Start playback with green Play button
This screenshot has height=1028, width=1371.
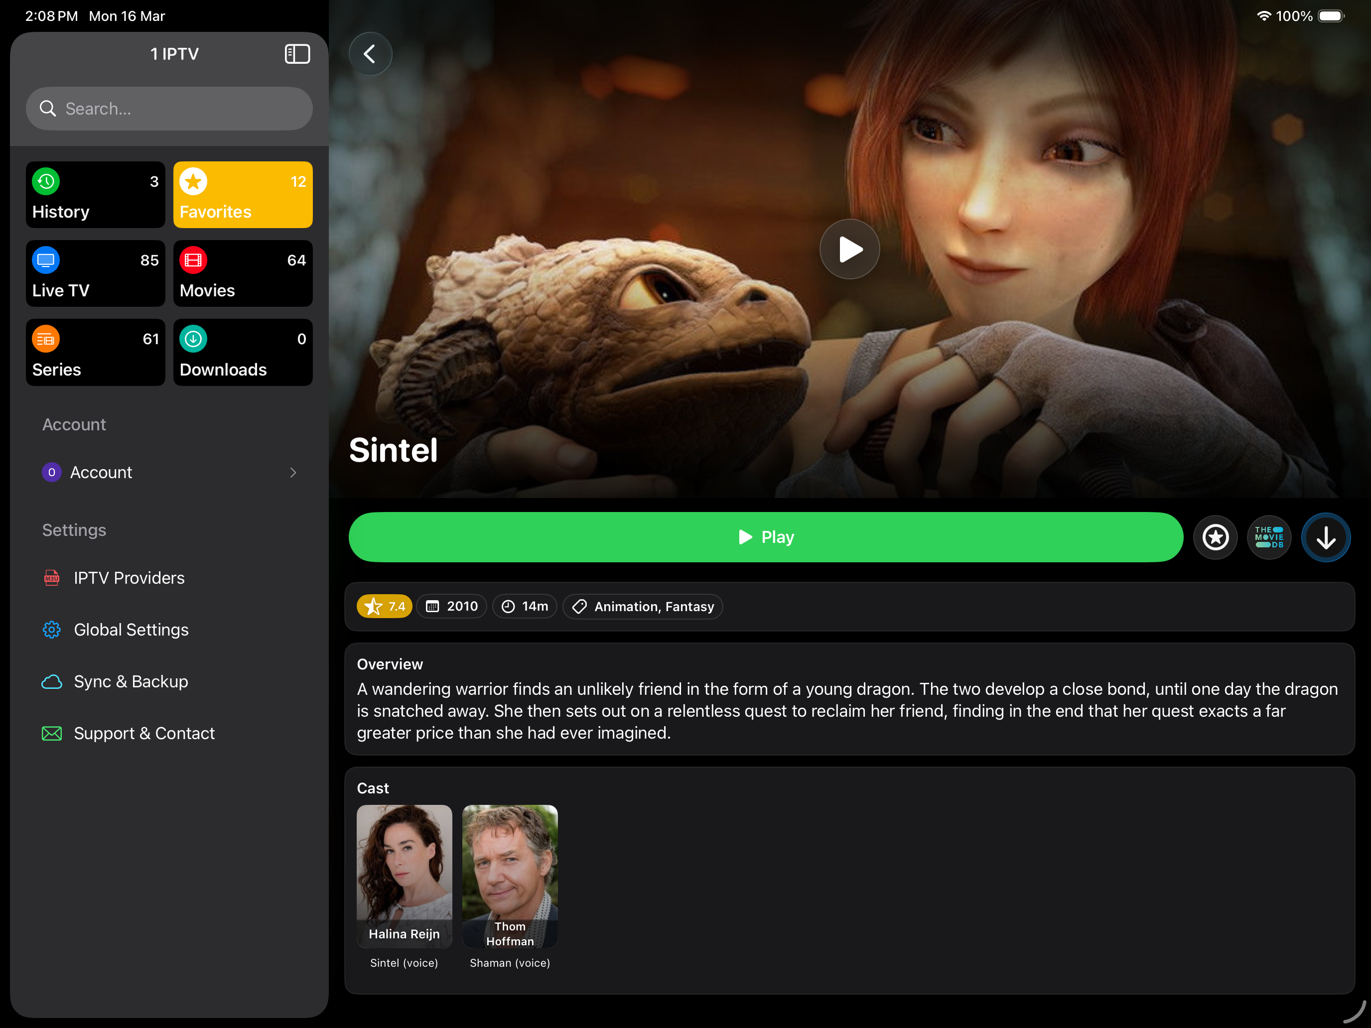point(765,537)
